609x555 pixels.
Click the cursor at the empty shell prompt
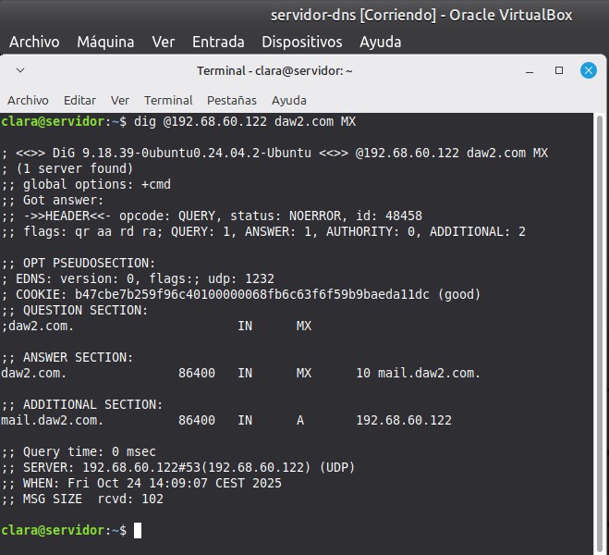[138, 530]
